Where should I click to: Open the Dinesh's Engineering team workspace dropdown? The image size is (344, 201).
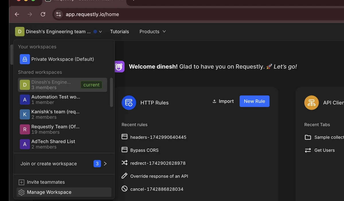[x=59, y=32]
